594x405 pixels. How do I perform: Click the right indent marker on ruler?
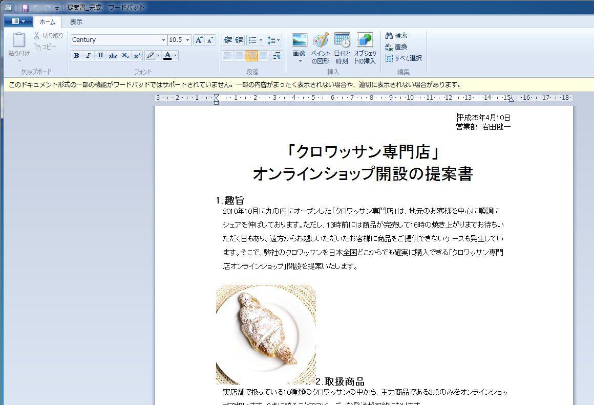(511, 99)
